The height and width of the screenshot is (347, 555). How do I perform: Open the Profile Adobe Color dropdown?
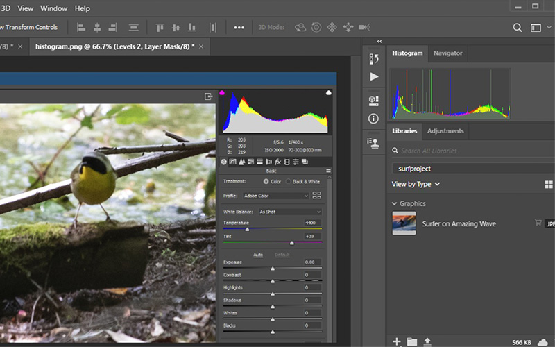click(275, 196)
